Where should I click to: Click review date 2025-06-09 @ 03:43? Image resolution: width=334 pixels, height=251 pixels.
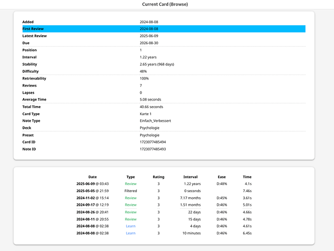92,184
